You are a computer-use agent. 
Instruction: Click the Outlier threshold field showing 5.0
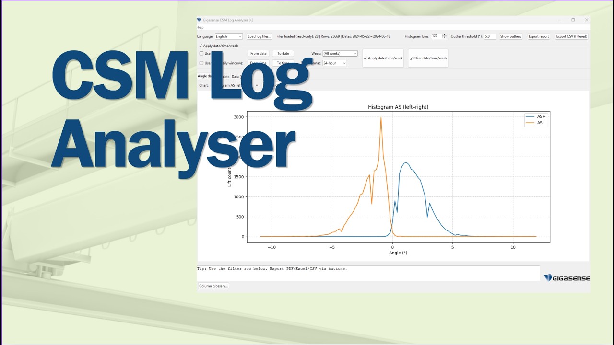pyautogui.click(x=490, y=36)
